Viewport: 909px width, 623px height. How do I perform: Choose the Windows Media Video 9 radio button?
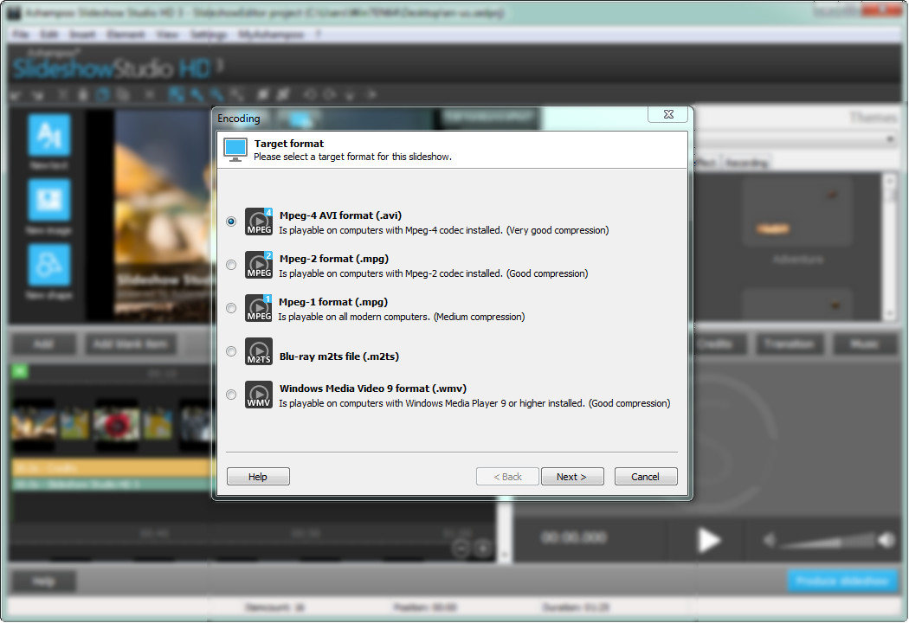click(x=231, y=395)
